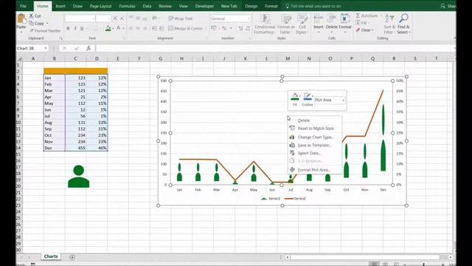
Task: Switch to the Page Layout tab
Action: tap(100, 6)
